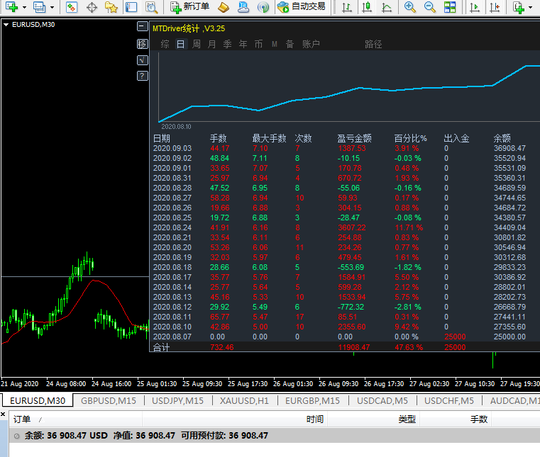Select the 综 summary statistics tab
This screenshot has width=540, height=457.
tap(165, 44)
